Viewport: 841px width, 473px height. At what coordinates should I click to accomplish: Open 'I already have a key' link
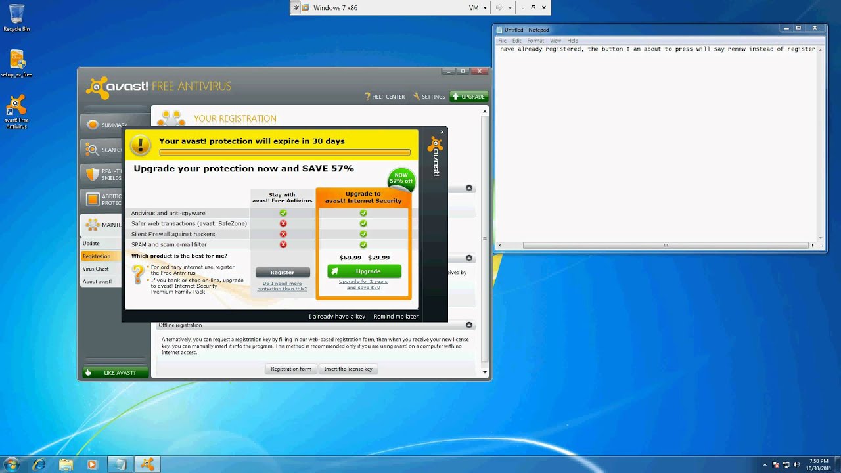[x=337, y=317]
